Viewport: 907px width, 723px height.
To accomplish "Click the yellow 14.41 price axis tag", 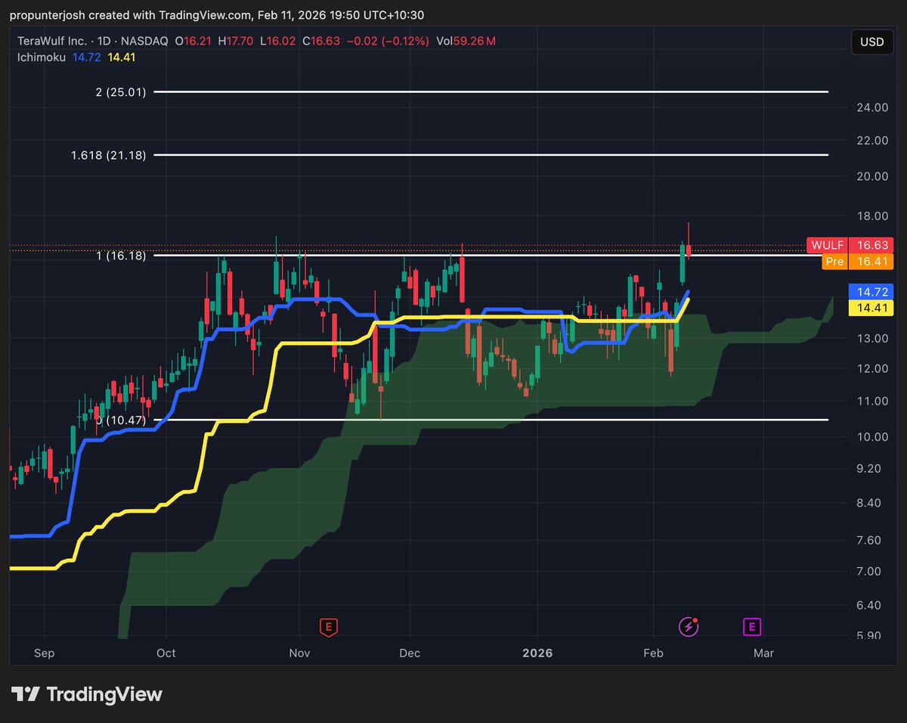I will click(x=871, y=307).
